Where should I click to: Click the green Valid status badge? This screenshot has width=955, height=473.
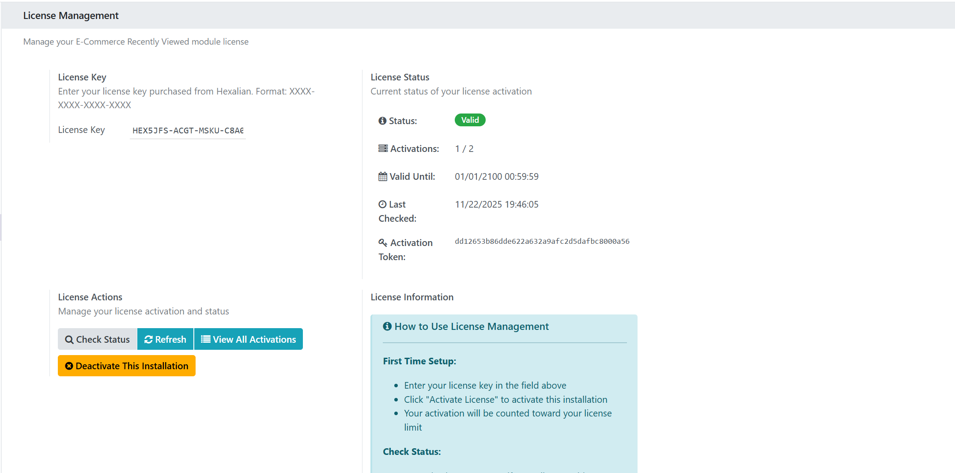tap(470, 120)
